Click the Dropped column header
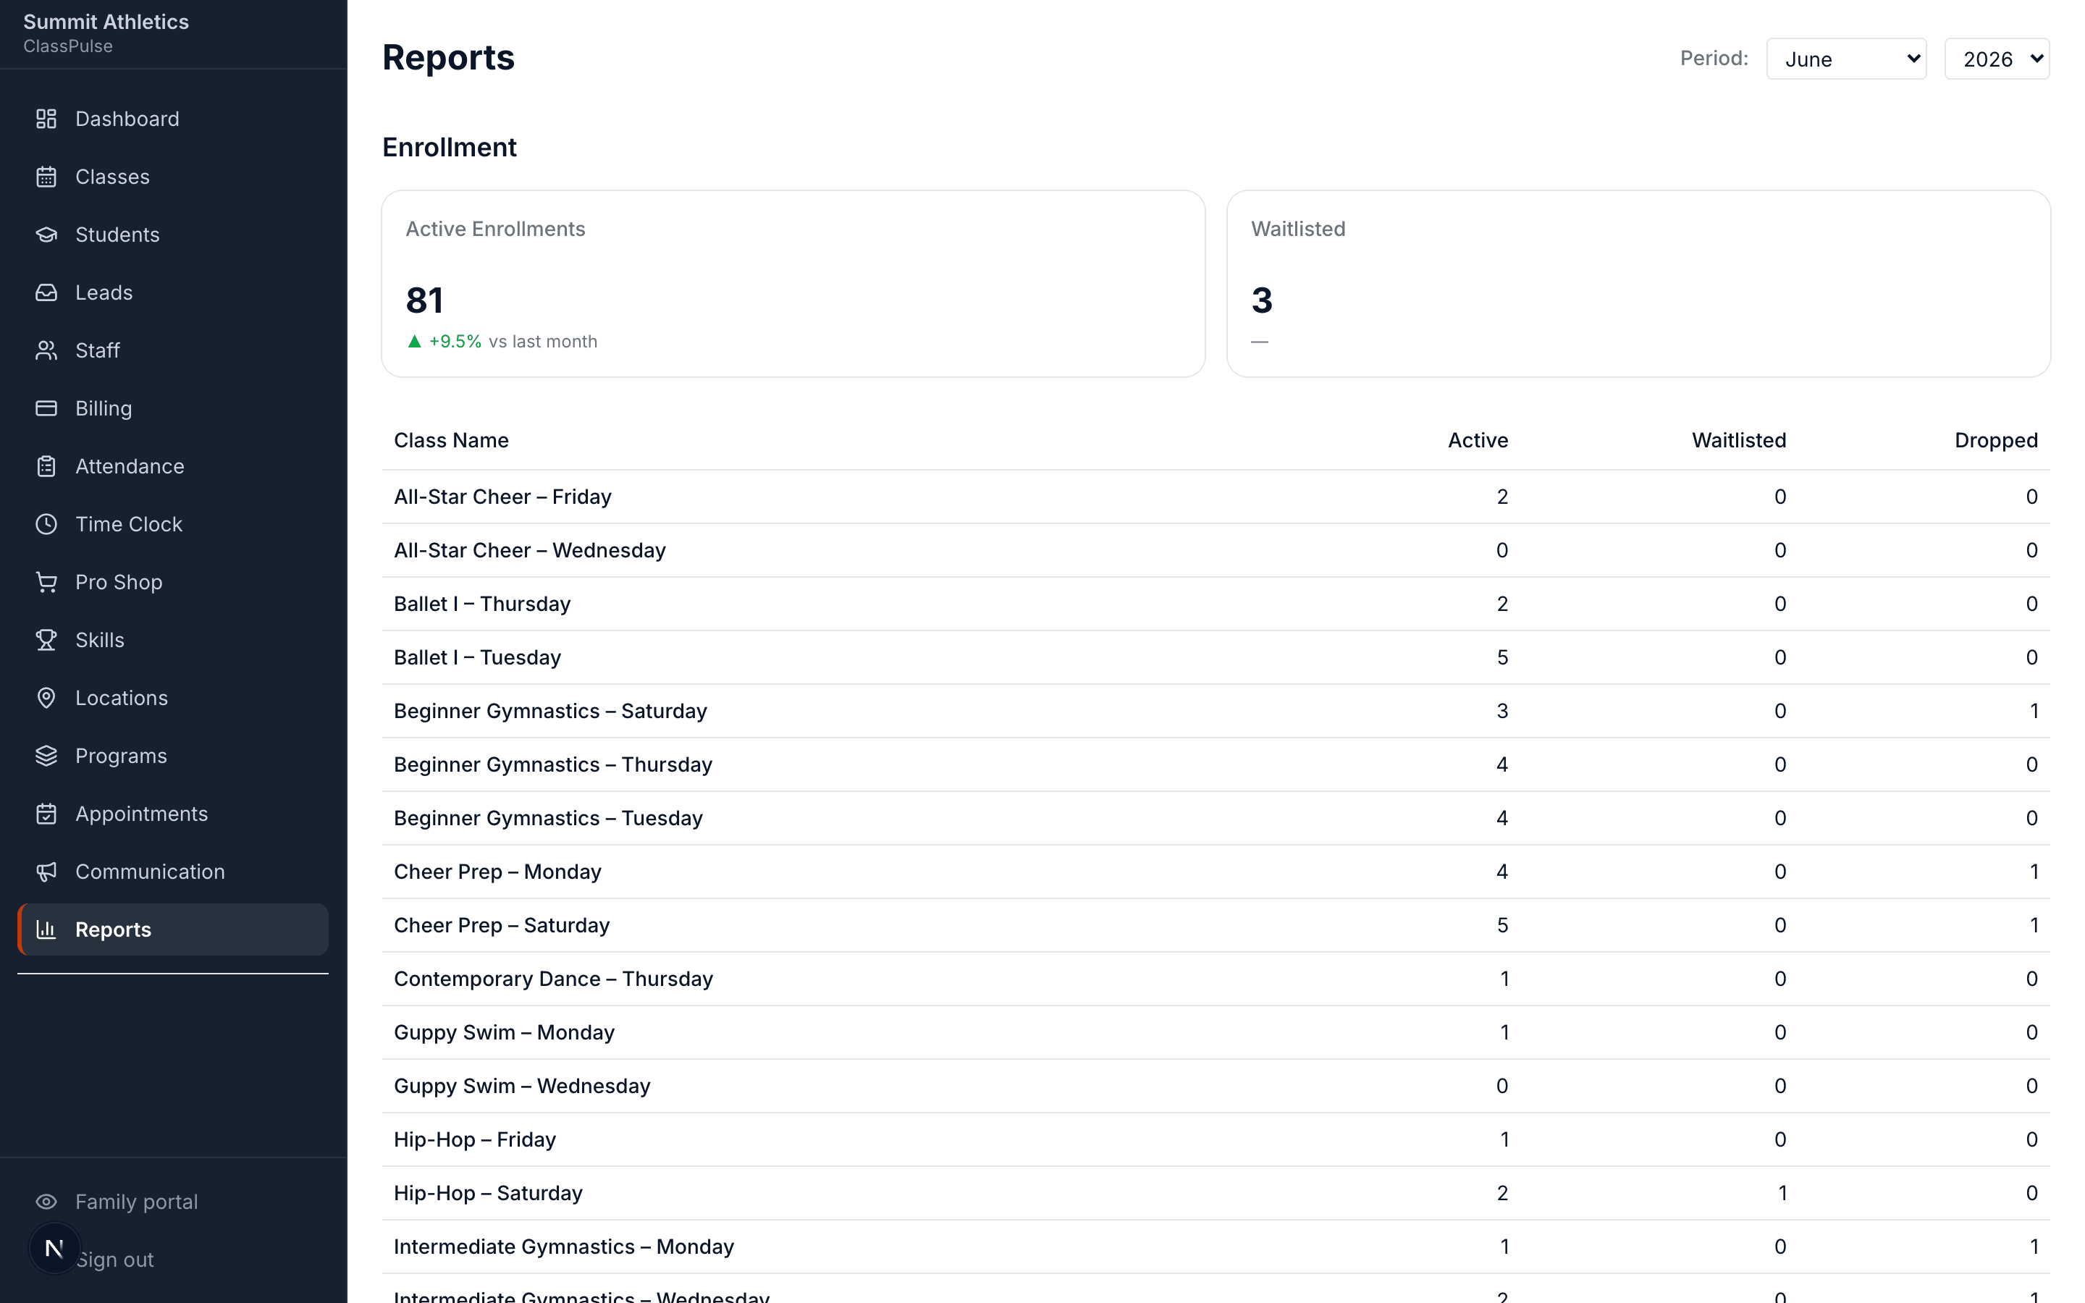The image size is (2085, 1303). pyautogui.click(x=1995, y=440)
